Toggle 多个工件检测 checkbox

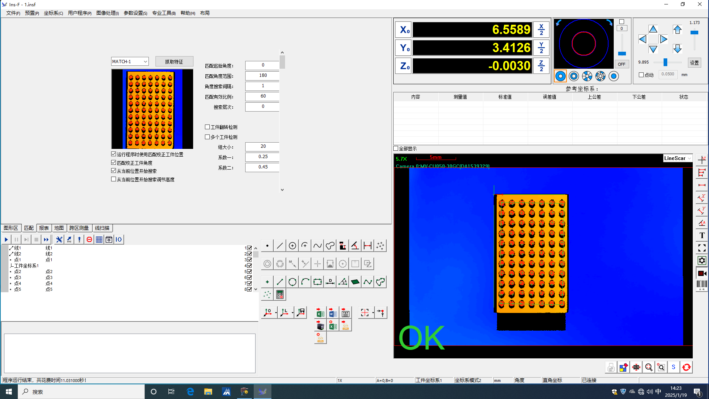[207, 137]
